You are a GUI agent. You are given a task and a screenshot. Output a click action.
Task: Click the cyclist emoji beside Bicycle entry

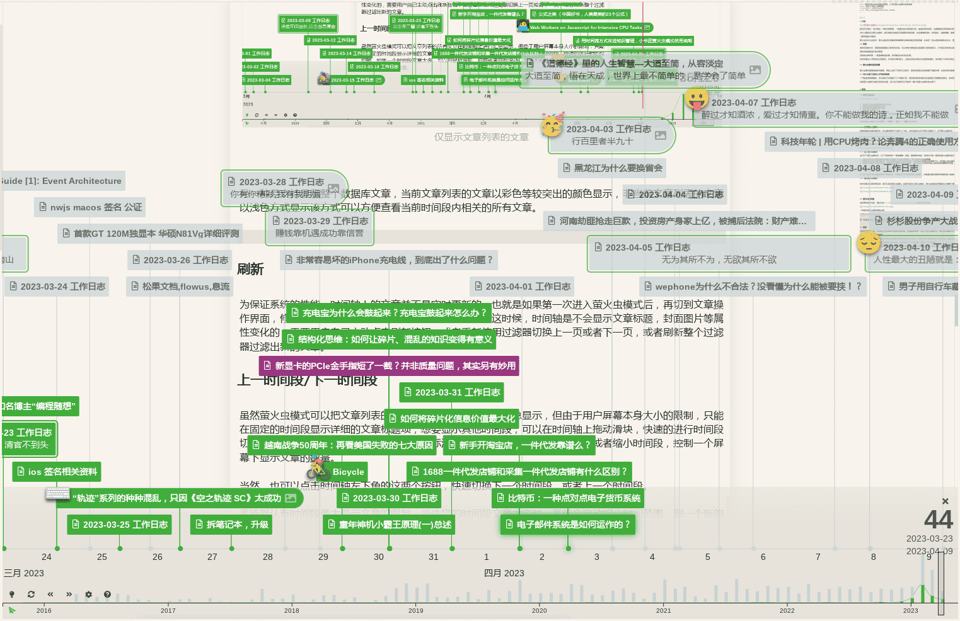(x=319, y=469)
